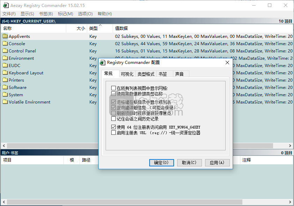
Task: Sort by the 大小 column header
Action: click(77, 28)
